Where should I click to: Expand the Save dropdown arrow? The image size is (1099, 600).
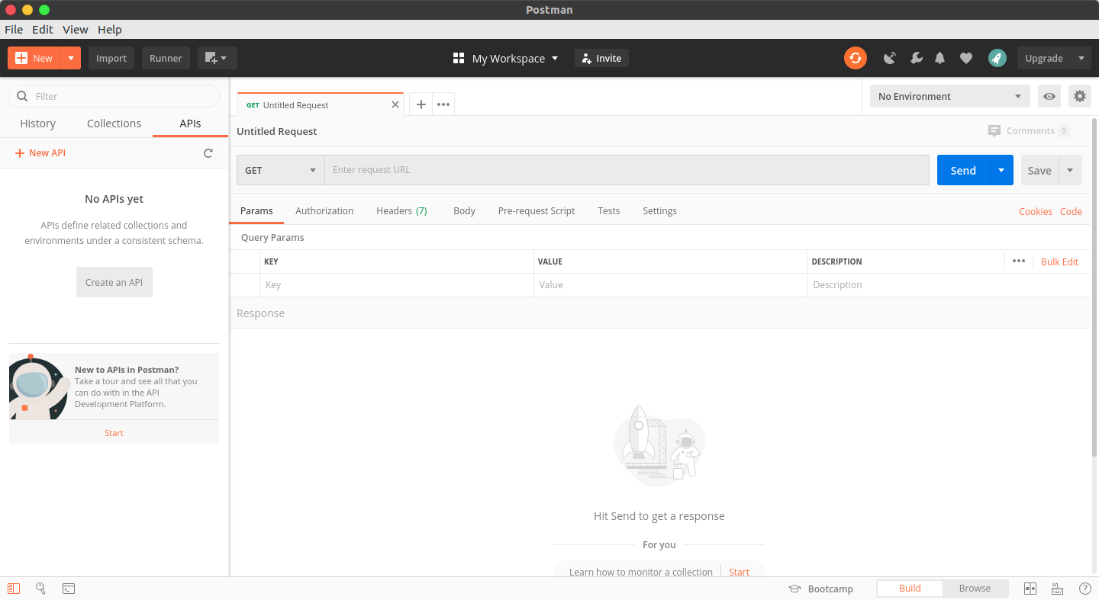[x=1070, y=170]
